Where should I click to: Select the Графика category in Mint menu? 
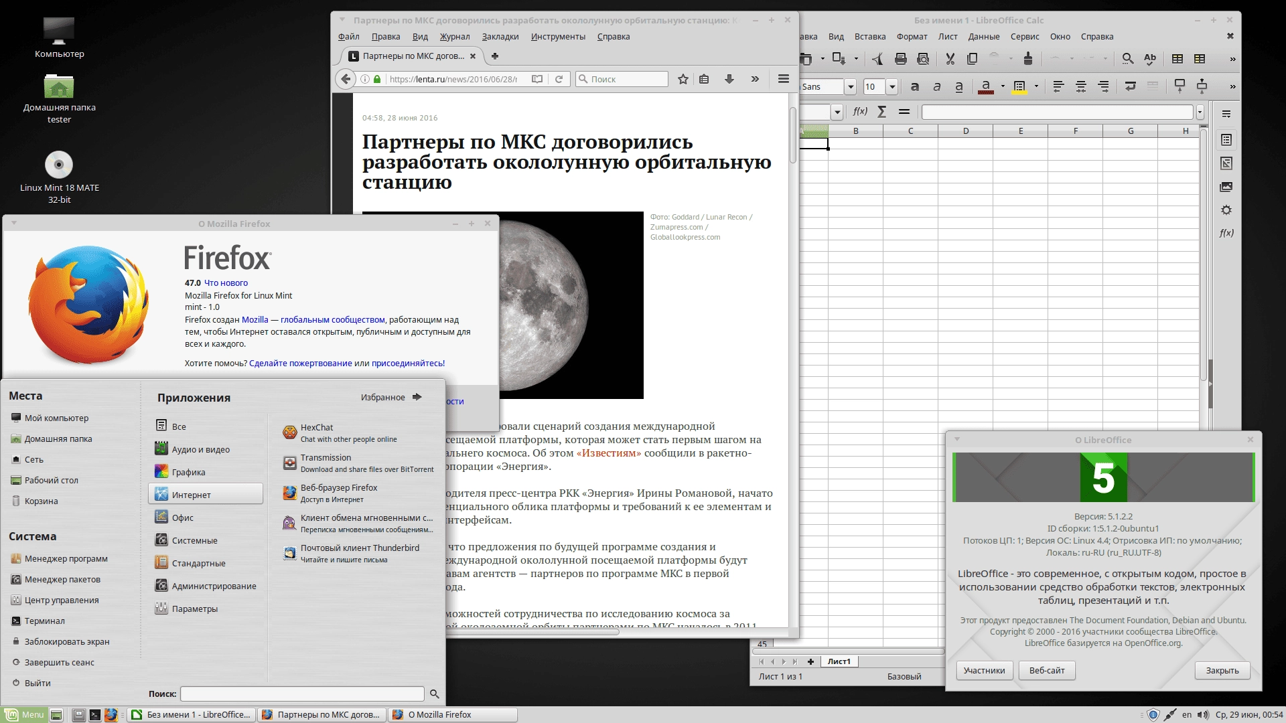pyautogui.click(x=206, y=472)
